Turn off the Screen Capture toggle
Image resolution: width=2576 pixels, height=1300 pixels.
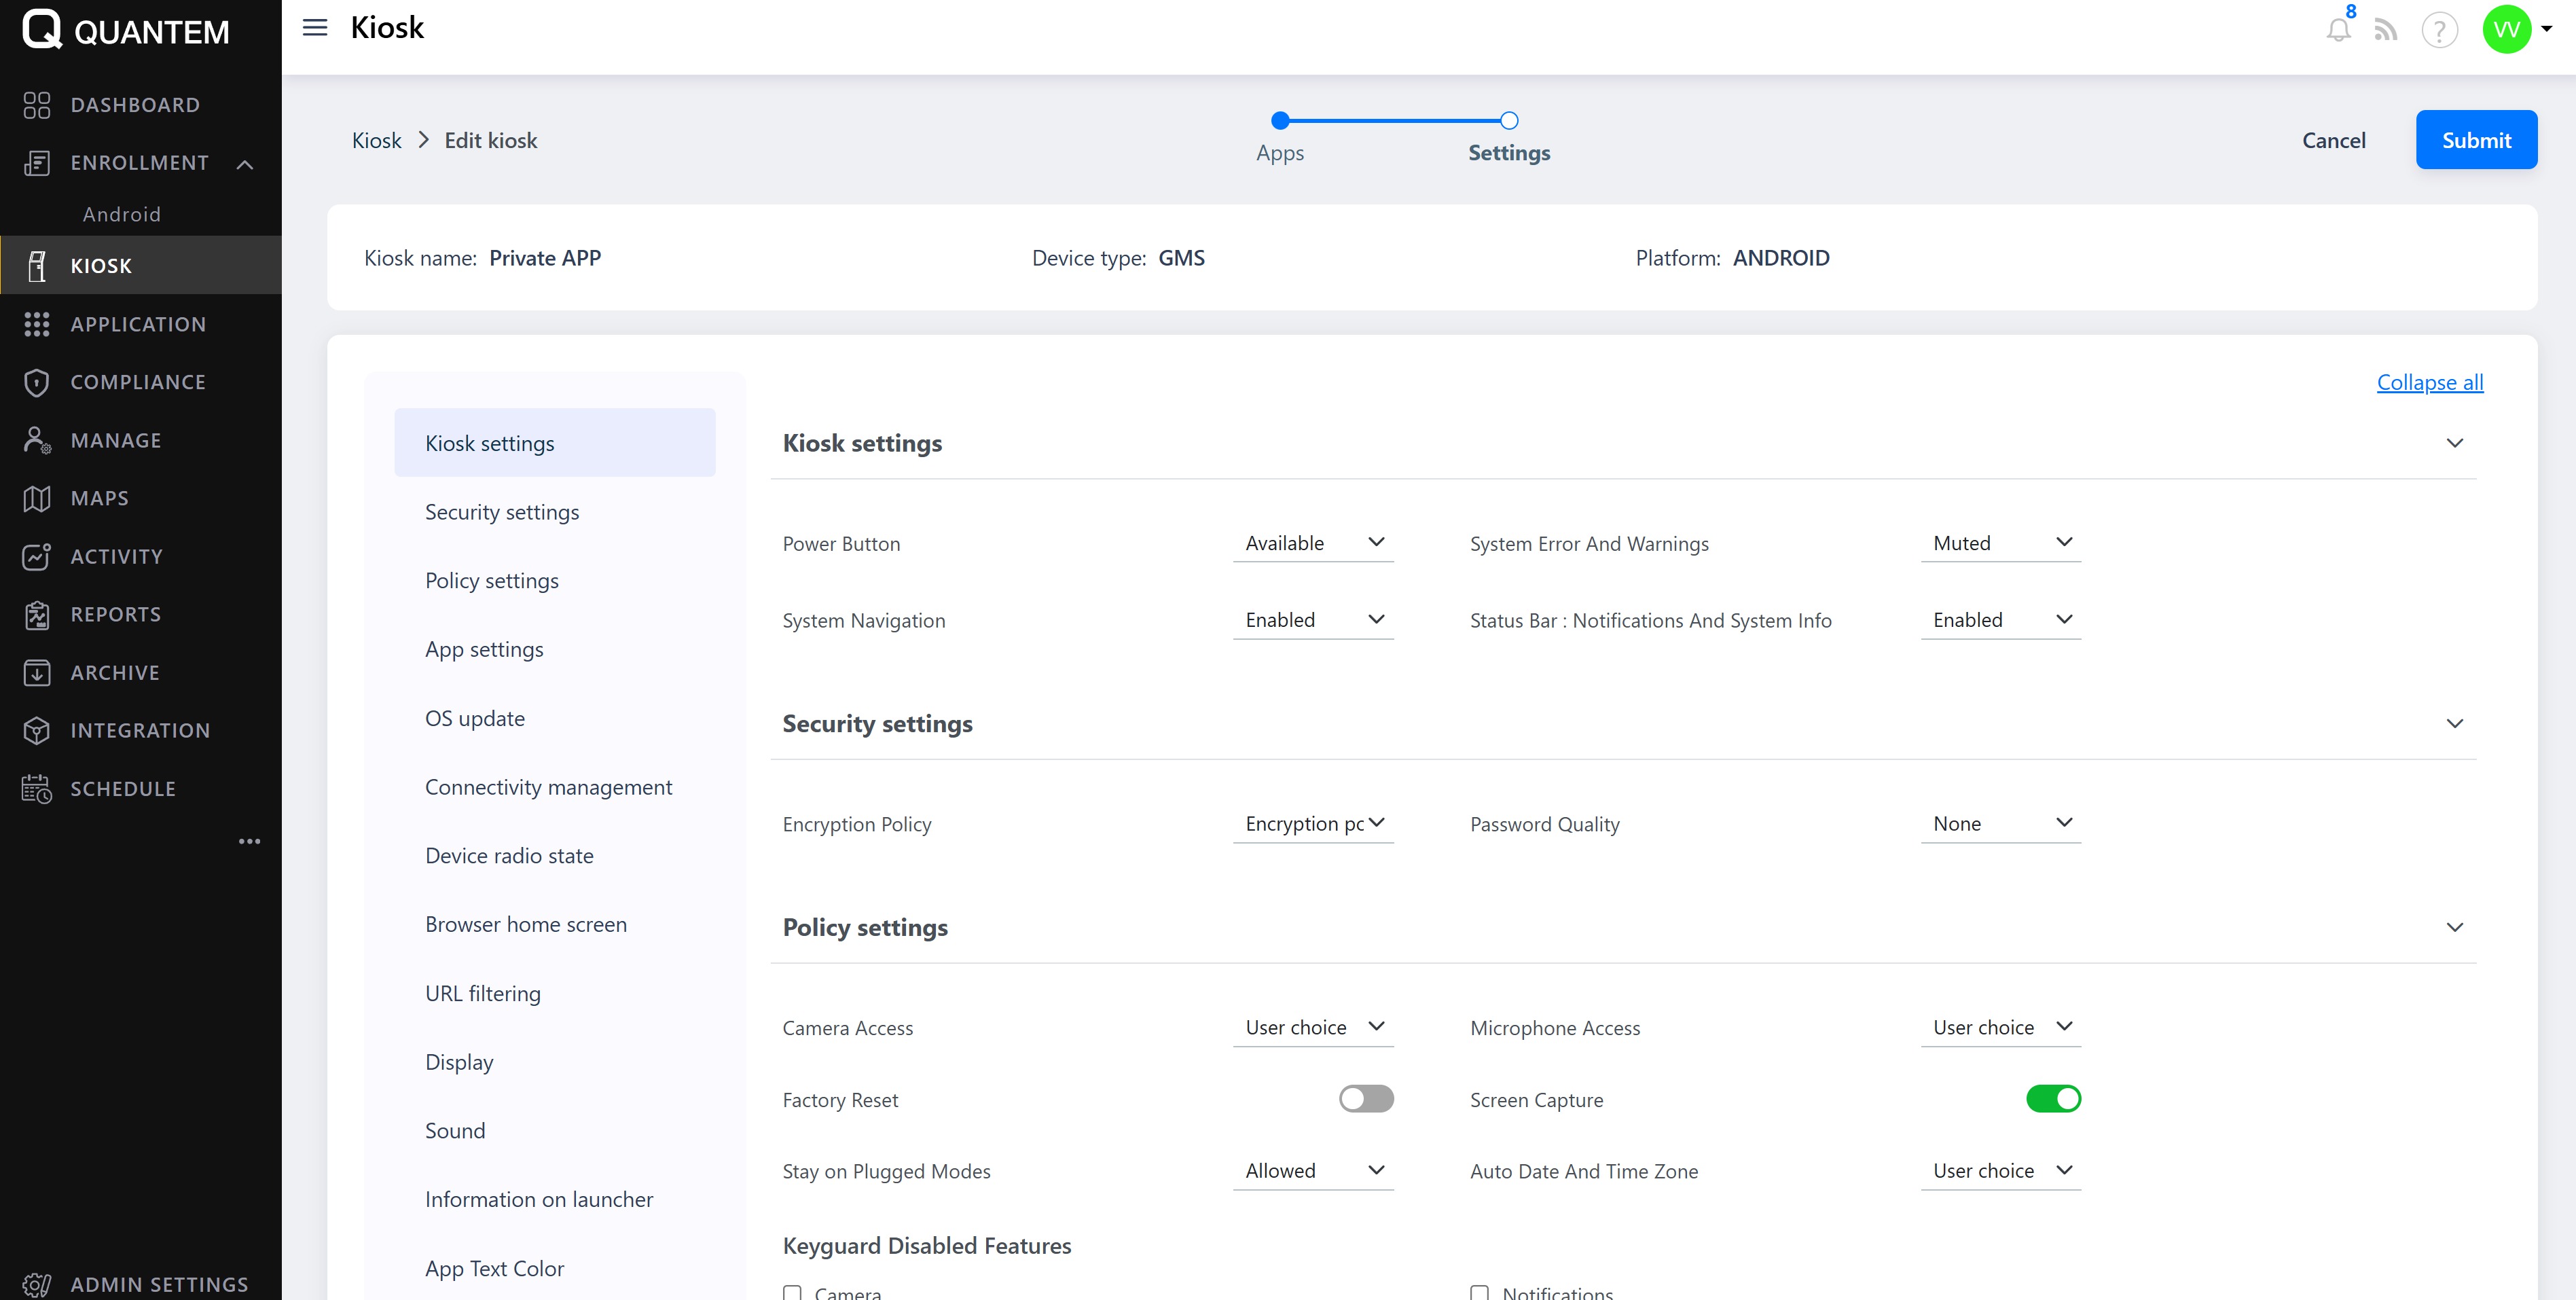tap(2053, 1099)
